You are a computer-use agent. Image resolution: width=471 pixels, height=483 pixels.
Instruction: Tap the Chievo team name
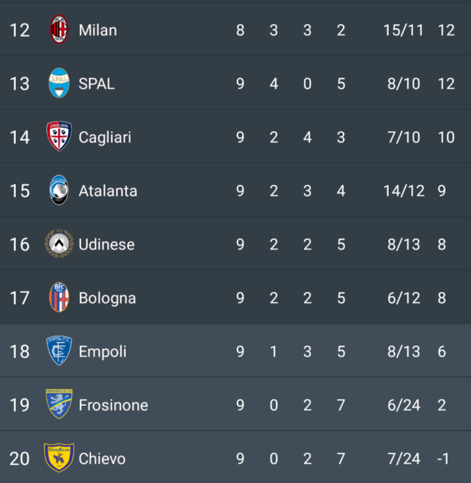pyautogui.click(x=102, y=459)
